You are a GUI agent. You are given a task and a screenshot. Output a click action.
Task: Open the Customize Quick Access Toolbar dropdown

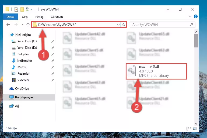pos(35,9)
